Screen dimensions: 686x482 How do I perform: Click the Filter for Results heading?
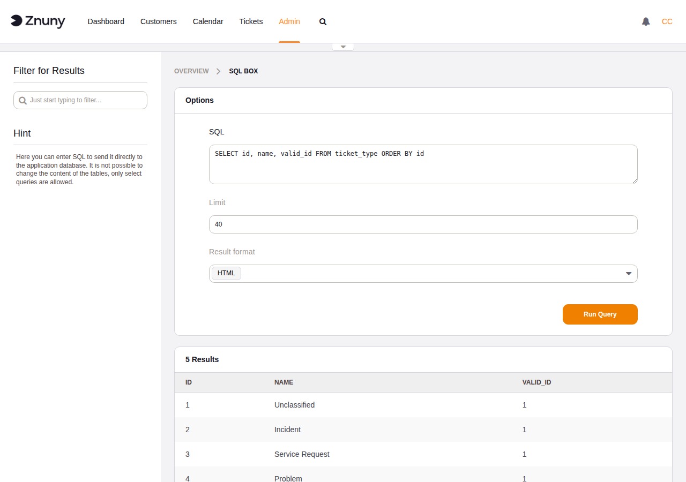[x=49, y=71]
